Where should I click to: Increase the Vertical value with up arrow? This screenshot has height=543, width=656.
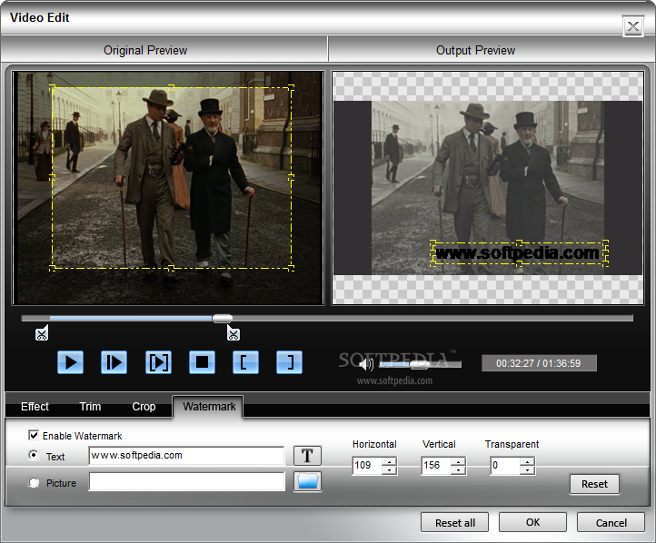pos(458,462)
